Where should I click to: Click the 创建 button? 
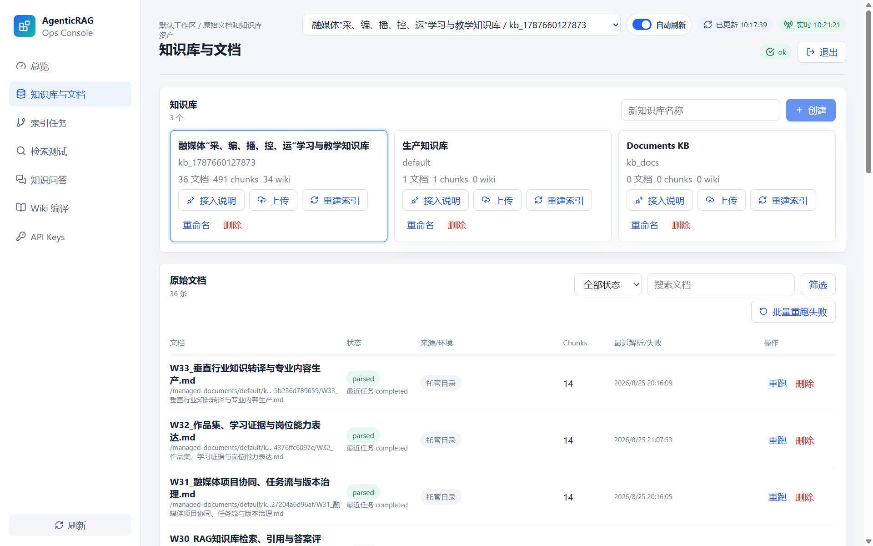click(x=811, y=110)
